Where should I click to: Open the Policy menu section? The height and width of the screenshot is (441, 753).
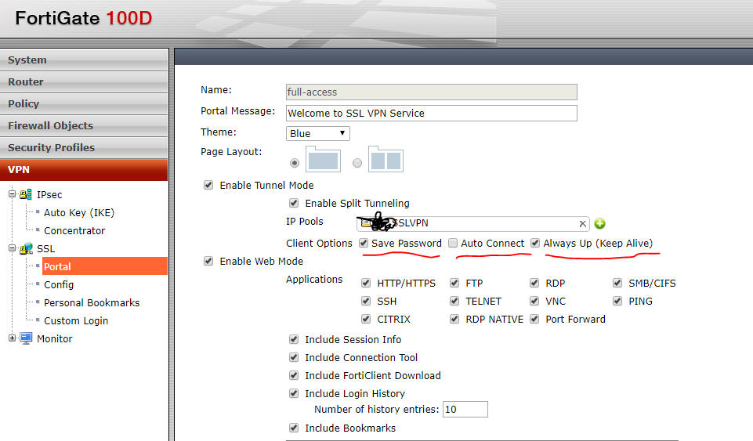point(84,103)
